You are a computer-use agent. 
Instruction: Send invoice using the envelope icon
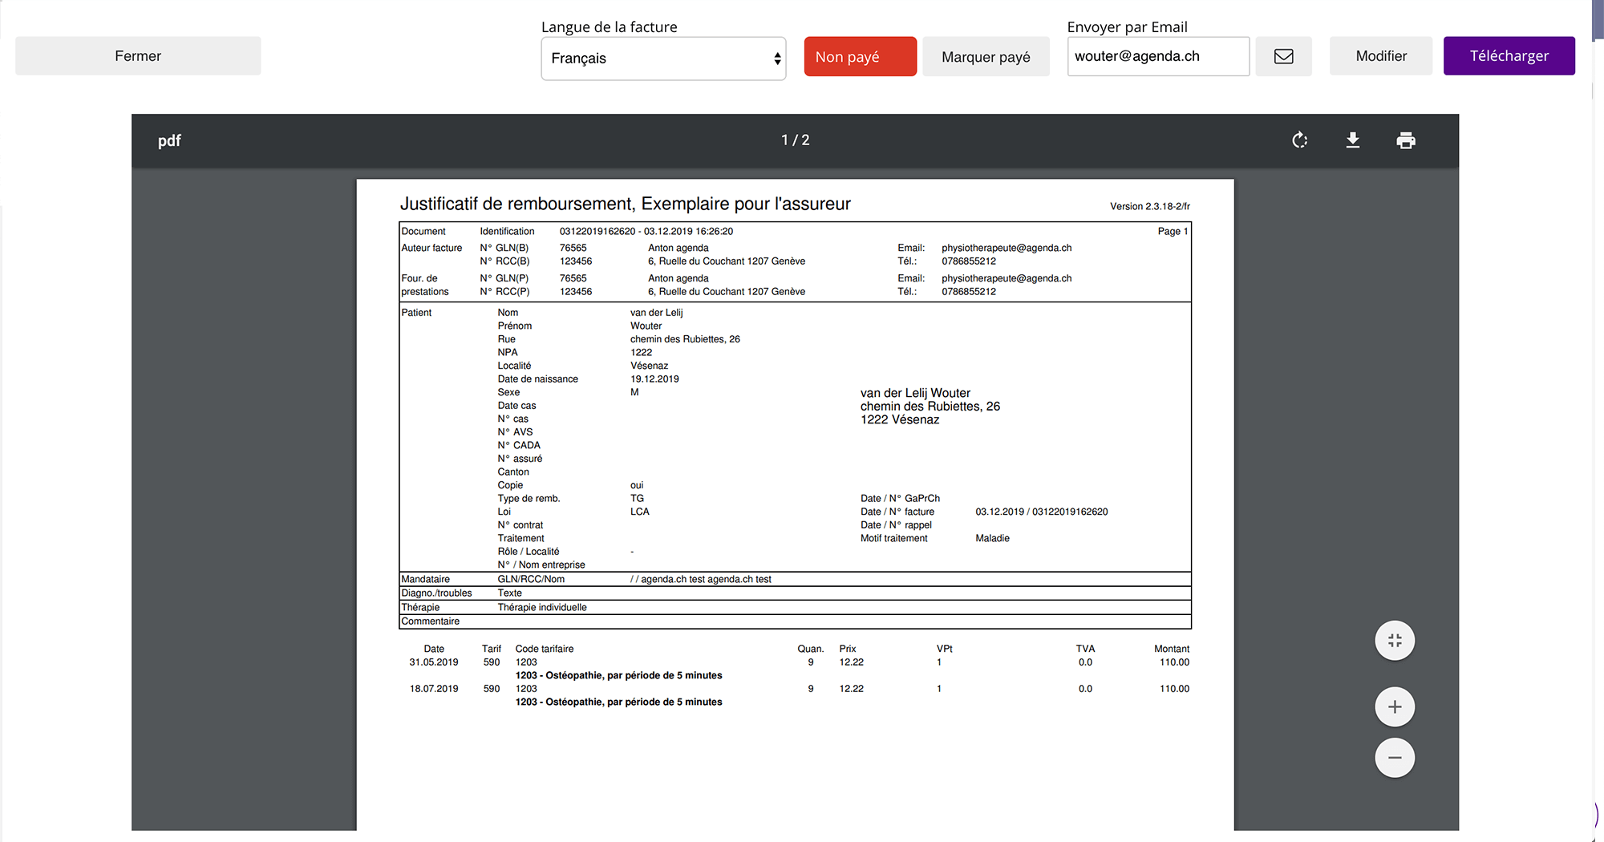tap(1283, 56)
